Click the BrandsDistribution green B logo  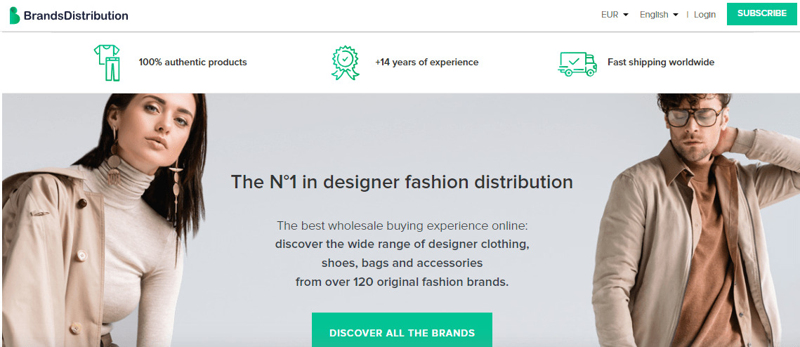pyautogui.click(x=14, y=16)
